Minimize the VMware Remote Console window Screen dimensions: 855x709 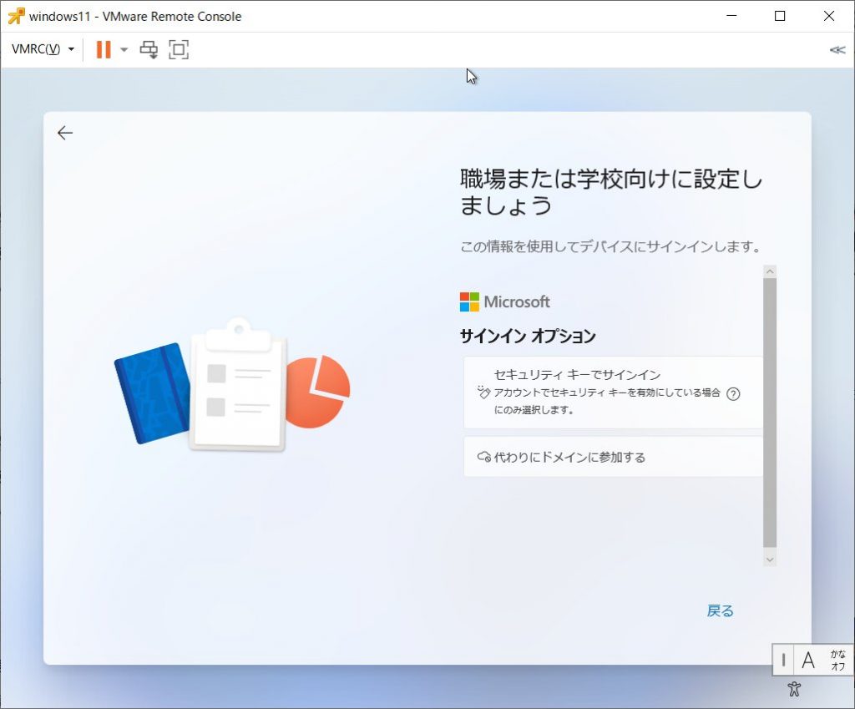coord(731,16)
